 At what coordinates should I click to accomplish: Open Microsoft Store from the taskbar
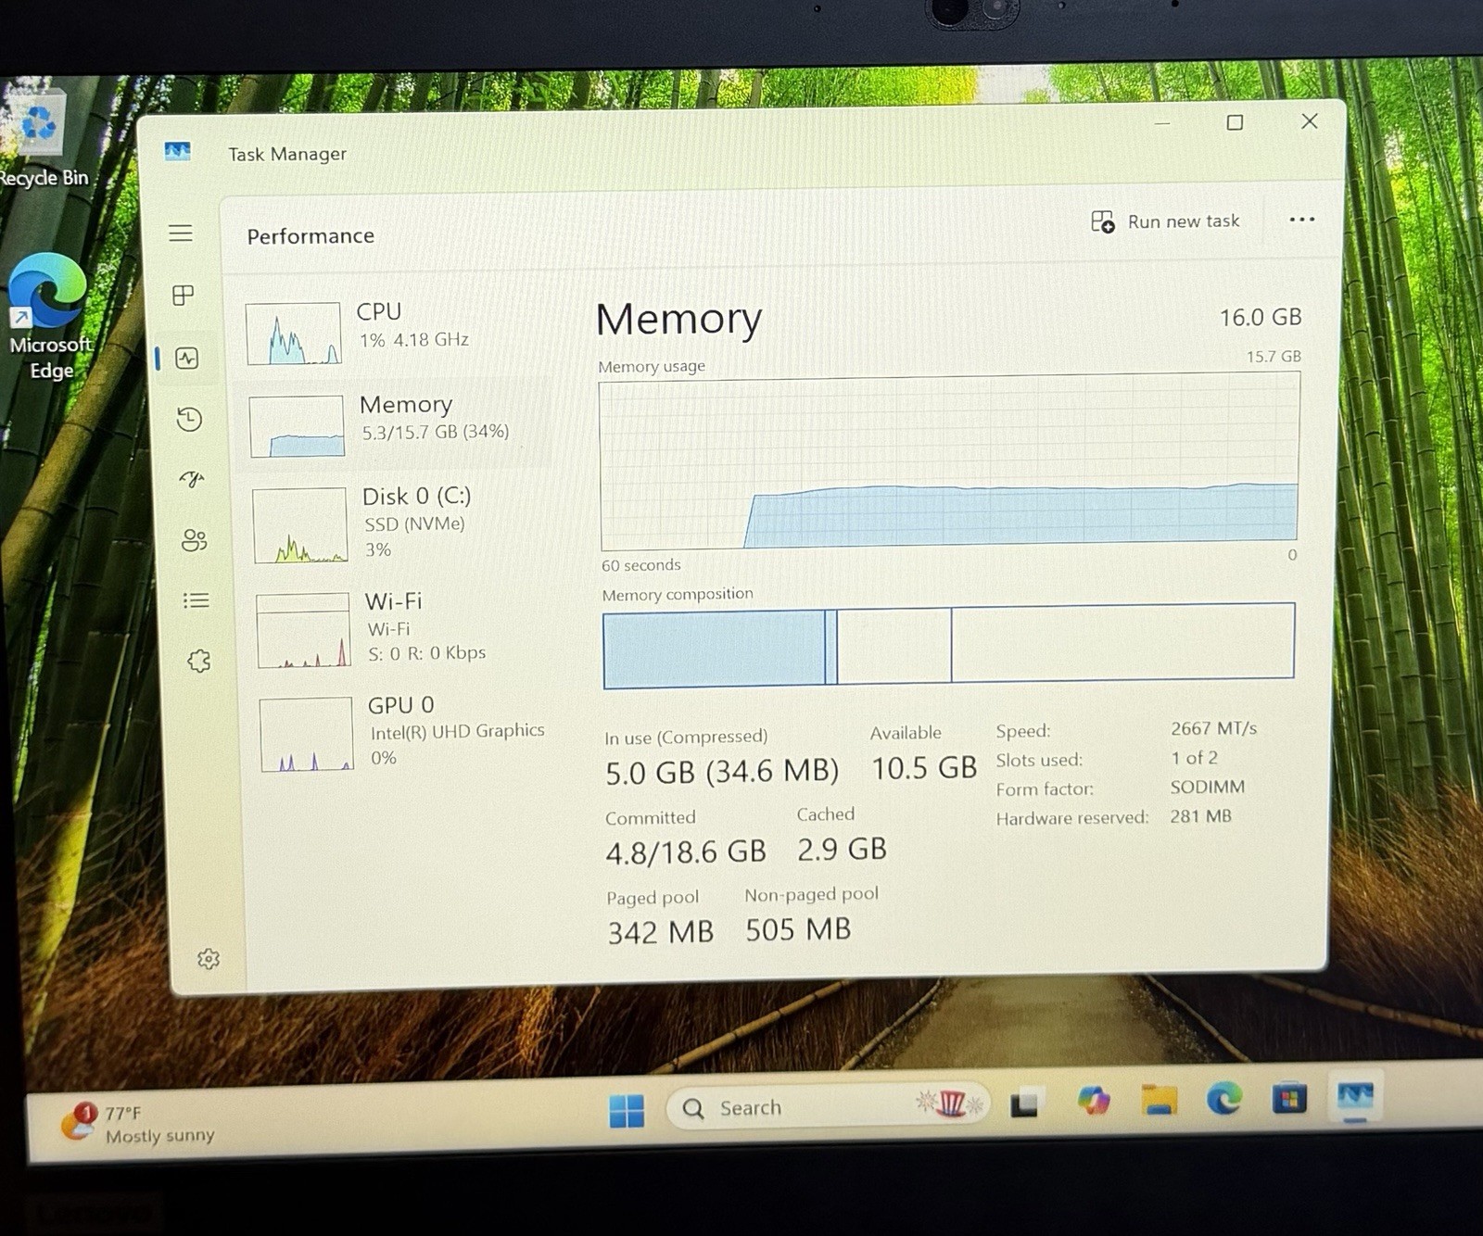[1288, 1099]
